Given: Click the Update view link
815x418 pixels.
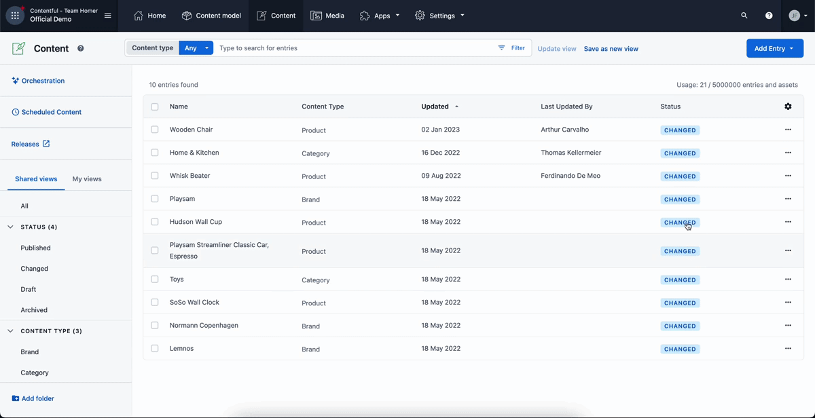Looking at the screenshot, I should coord(557,49).
